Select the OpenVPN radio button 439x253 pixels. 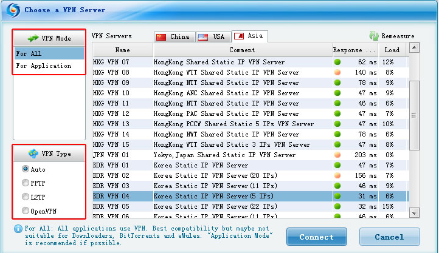[x=26, y=211]
